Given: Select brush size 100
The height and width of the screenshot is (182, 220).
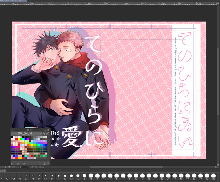Looking at the screenshot, I should [x=213, y=177].
